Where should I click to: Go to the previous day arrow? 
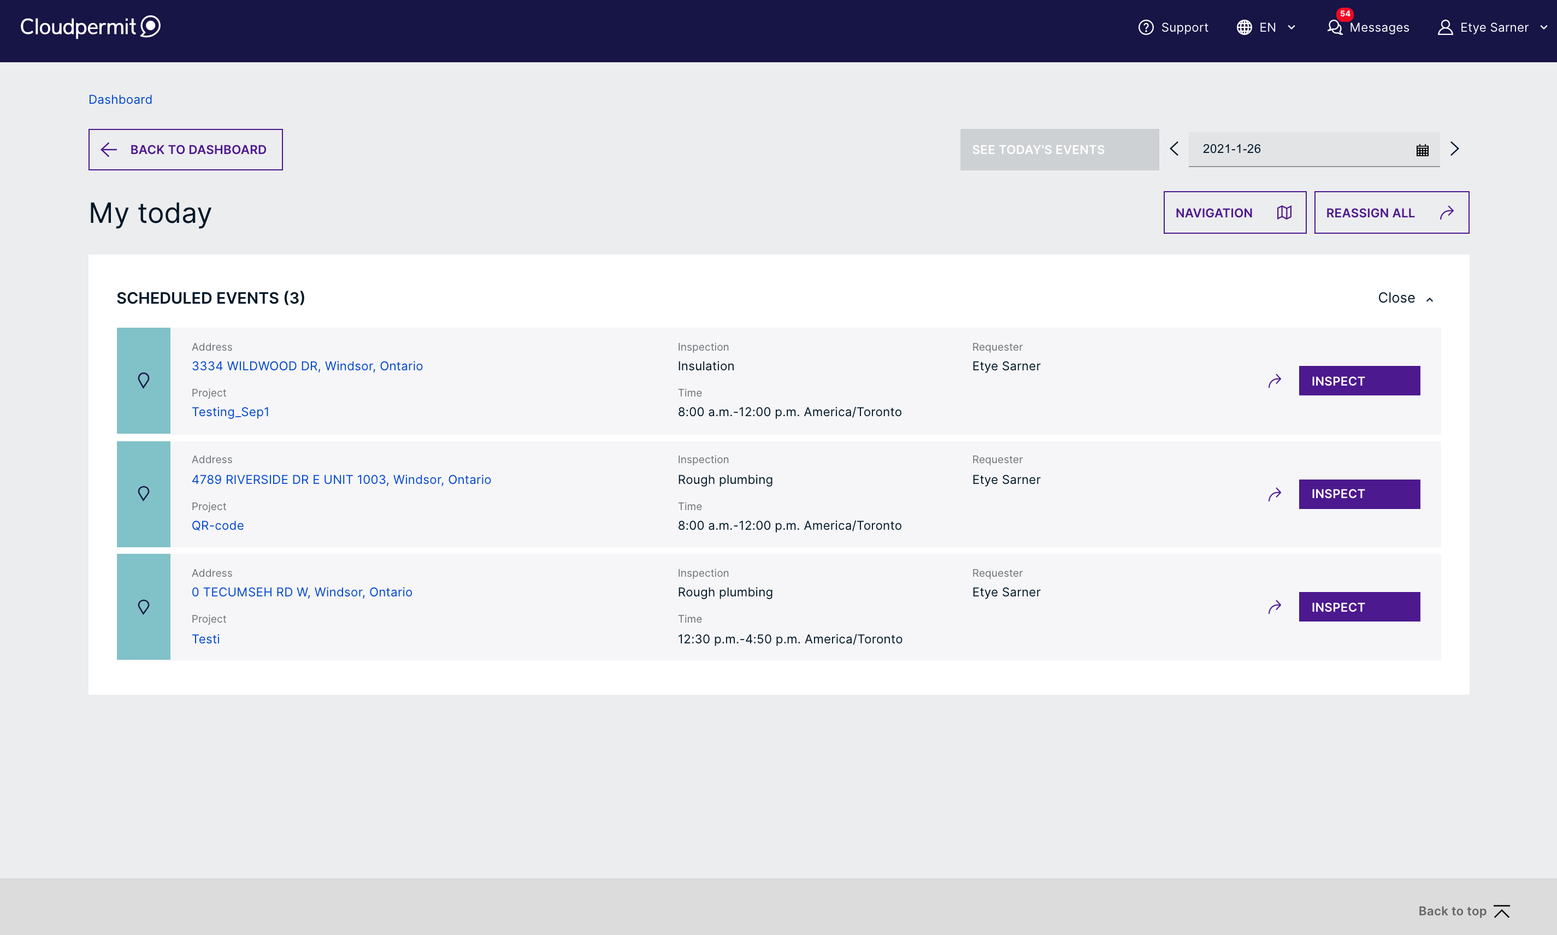click(1174, 149)
